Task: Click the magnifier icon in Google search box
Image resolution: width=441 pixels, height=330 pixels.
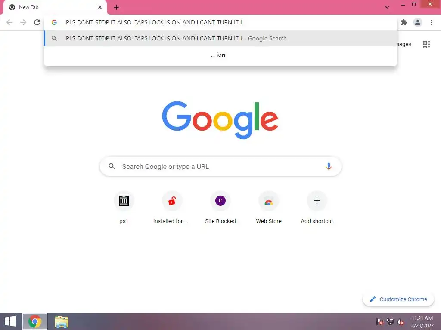Action: point(112,166)
